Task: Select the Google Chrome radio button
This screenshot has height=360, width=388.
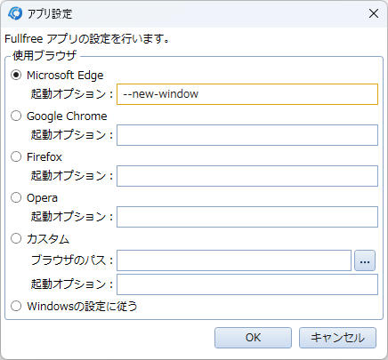Action: point(16,116)
